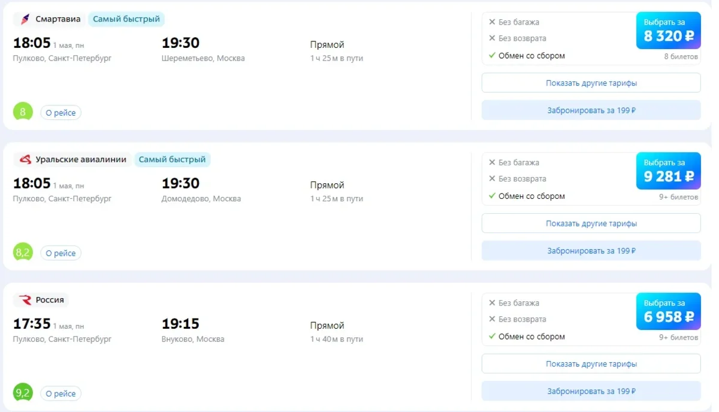Click the green rating badge showing 8,2
Viewport: 719px width, 412px height.
point(23,253)
